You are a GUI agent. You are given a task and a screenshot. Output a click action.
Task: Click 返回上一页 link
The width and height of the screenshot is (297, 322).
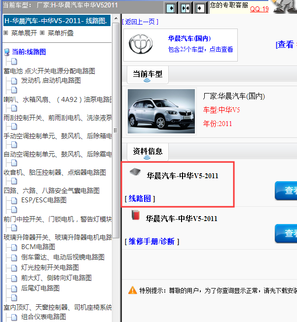pyautogui.click(x=140, y=22)
